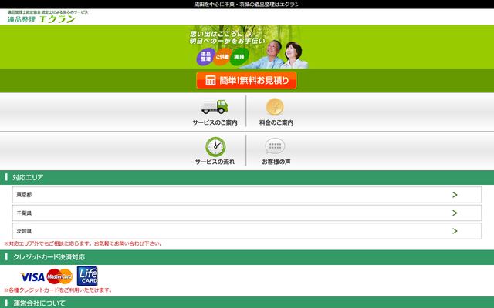
Task: Click the red 各種クレジットカード notice text
Action: (x=58, y=290)
